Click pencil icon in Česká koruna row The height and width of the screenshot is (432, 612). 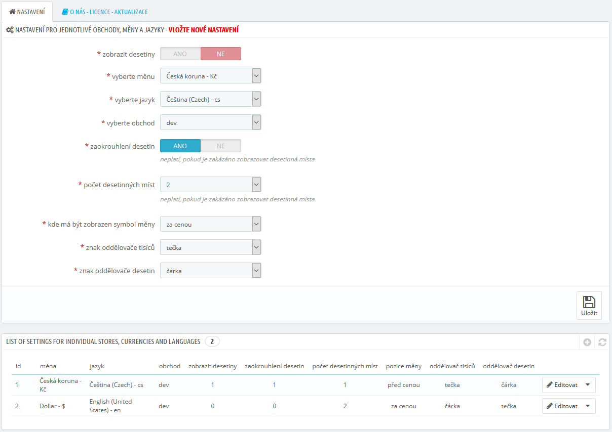[x=550, y=385]
